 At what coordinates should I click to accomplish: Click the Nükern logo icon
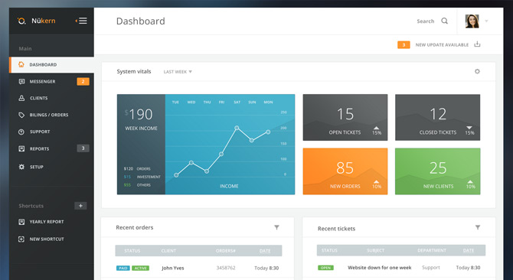point(21,21)
